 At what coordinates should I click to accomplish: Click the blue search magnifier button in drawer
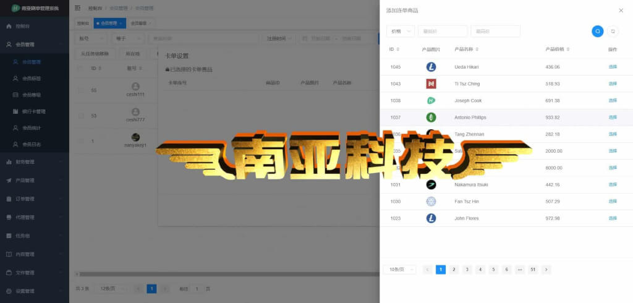598,31
